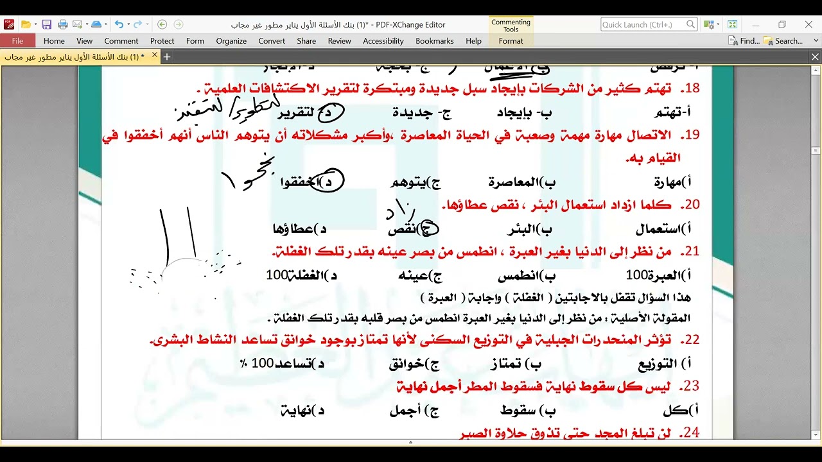The width and height of the screenshot is (822, 462).
Task: Click the answer option 'ج)خوانق' in question 22
Action: (415, 364)
